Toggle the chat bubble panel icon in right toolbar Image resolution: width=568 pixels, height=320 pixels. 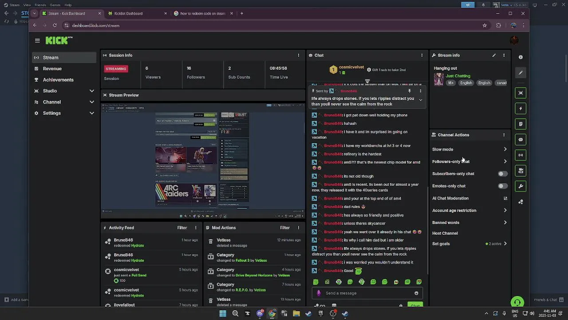521,140
